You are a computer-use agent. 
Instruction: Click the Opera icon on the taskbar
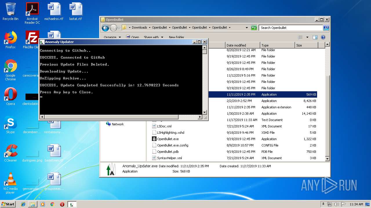pos(62,204)
